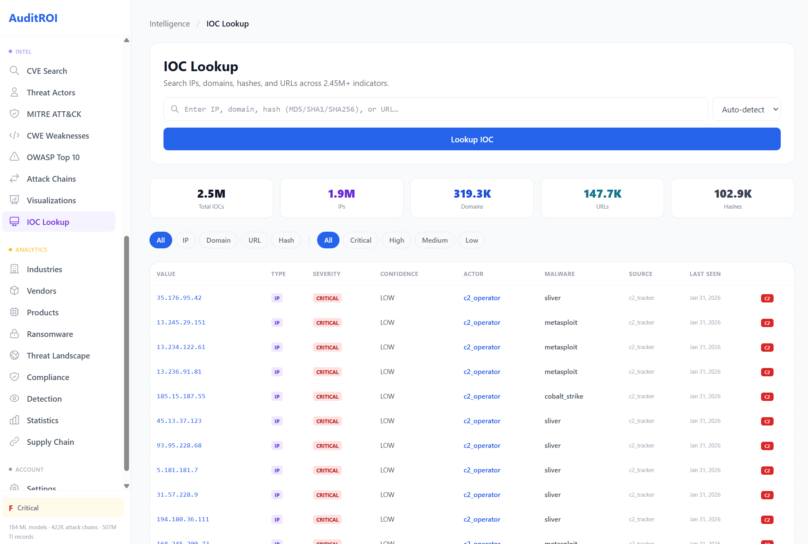
Task: Select the CWE Weaknesses code icon
Action: [14, 135]
